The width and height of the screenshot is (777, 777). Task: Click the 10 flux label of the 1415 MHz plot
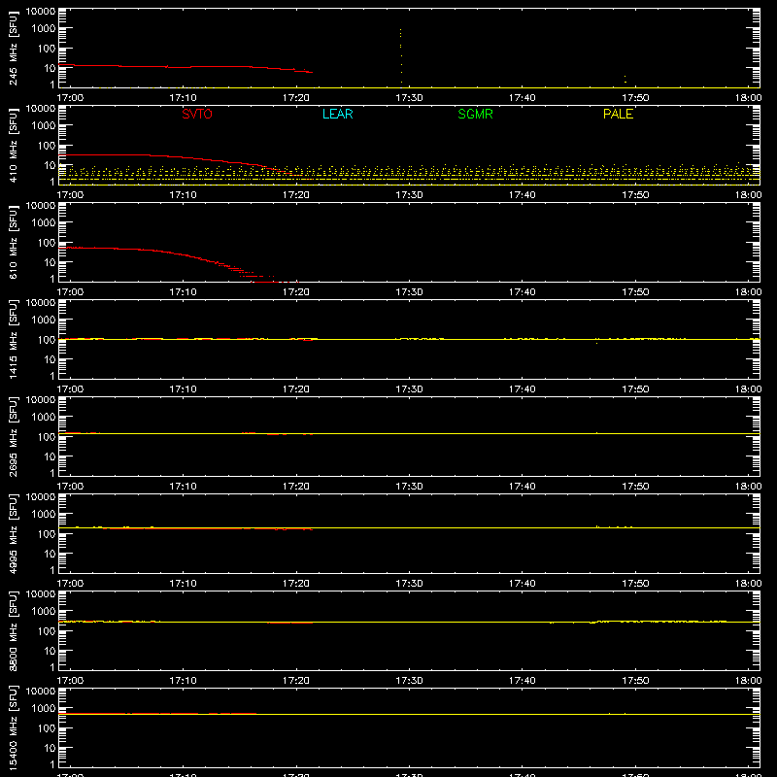pos(50,359)
